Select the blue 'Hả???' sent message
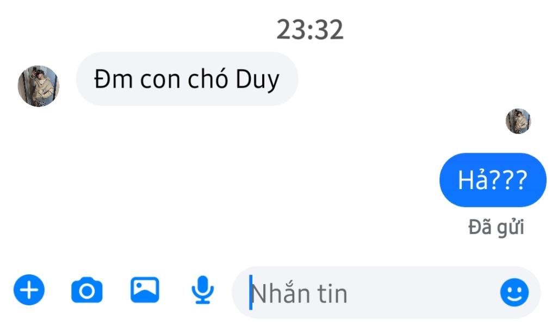 (493, 180)
